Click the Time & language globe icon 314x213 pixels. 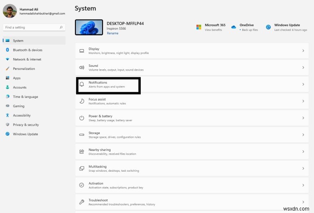tap(8, 96)
